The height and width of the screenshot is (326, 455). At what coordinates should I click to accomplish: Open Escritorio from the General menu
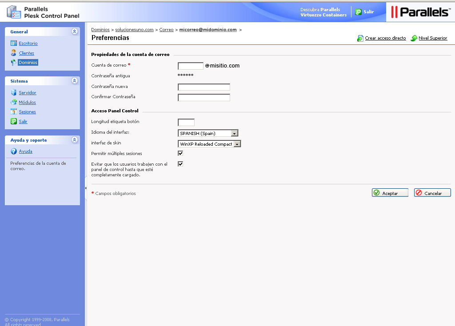[x=28, y=43]
